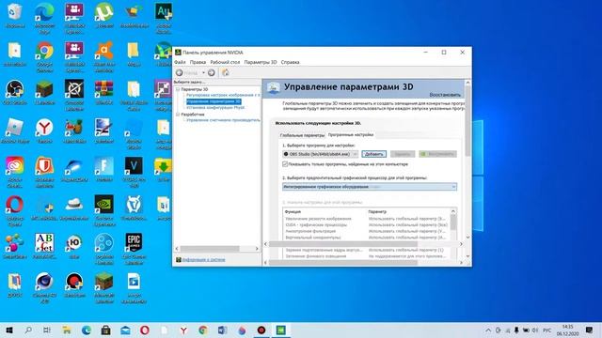Click the Home icon in NVIDIA toolbar
602x338 pixels.
(226, 72)
